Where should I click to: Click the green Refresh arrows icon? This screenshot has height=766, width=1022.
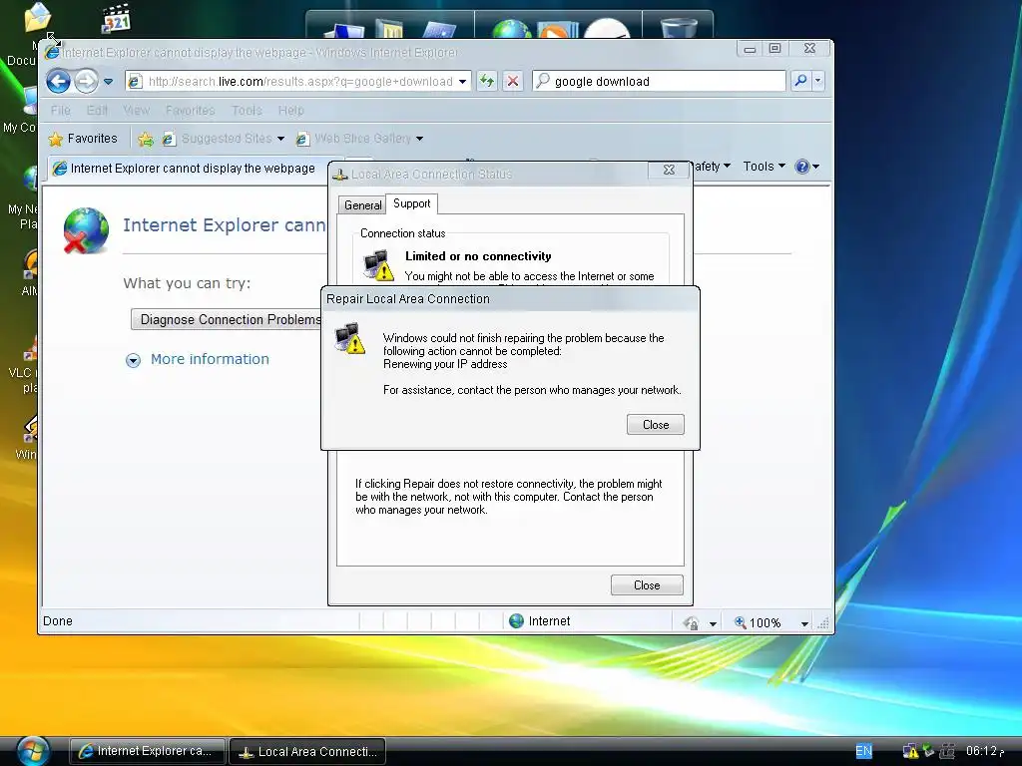point(487,82)
